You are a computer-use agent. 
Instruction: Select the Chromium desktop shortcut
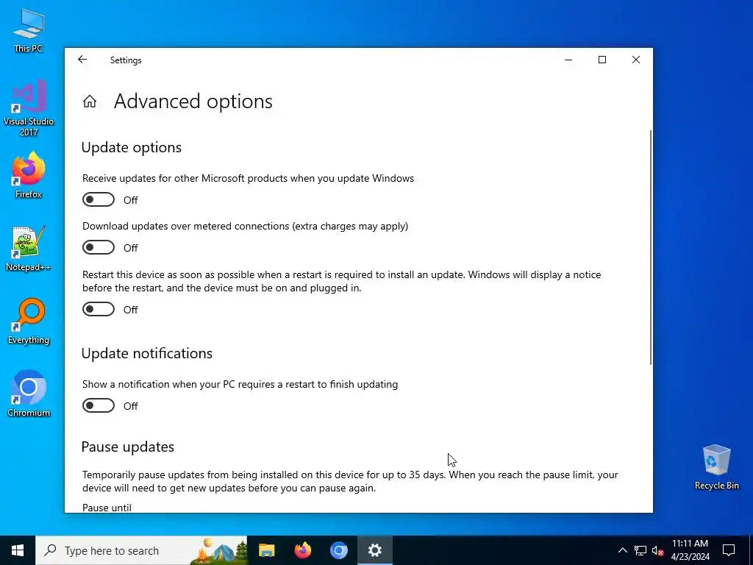click(29, 394)
